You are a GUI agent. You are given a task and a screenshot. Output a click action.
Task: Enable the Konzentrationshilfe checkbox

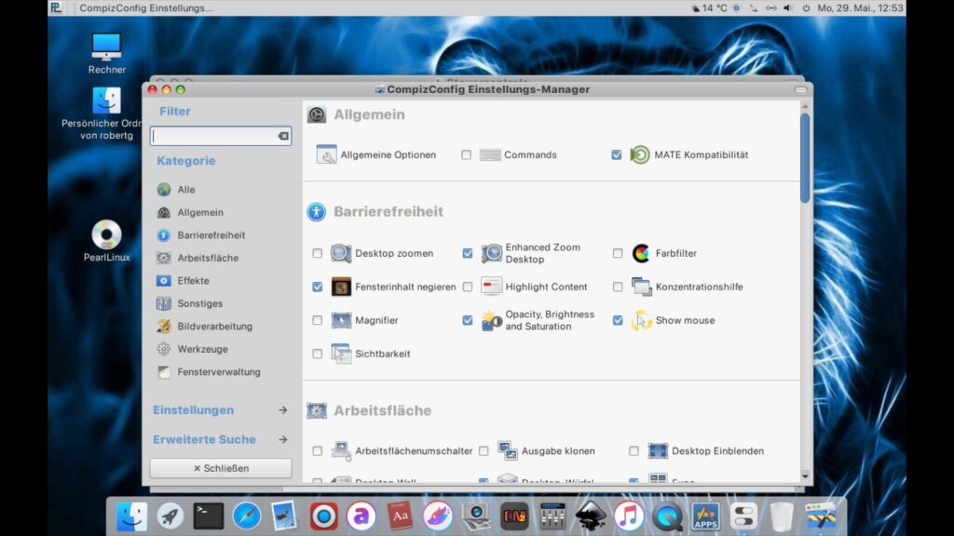(x=618, y=287)
